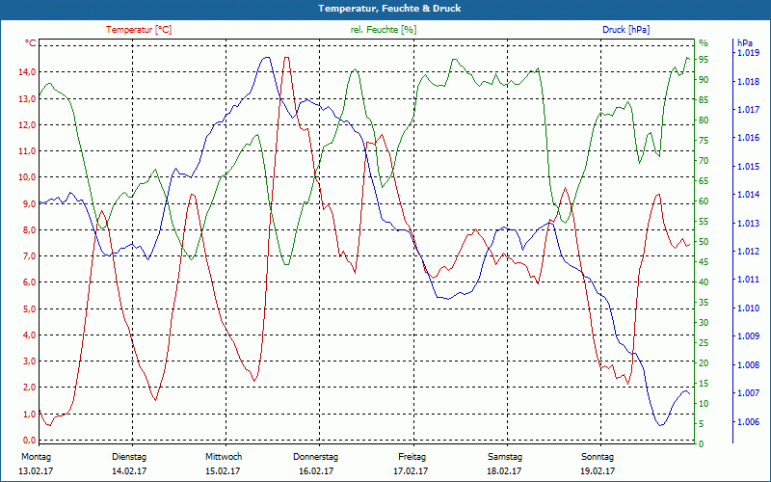Click the date '16.02.17'

click(x=316, y=470)
